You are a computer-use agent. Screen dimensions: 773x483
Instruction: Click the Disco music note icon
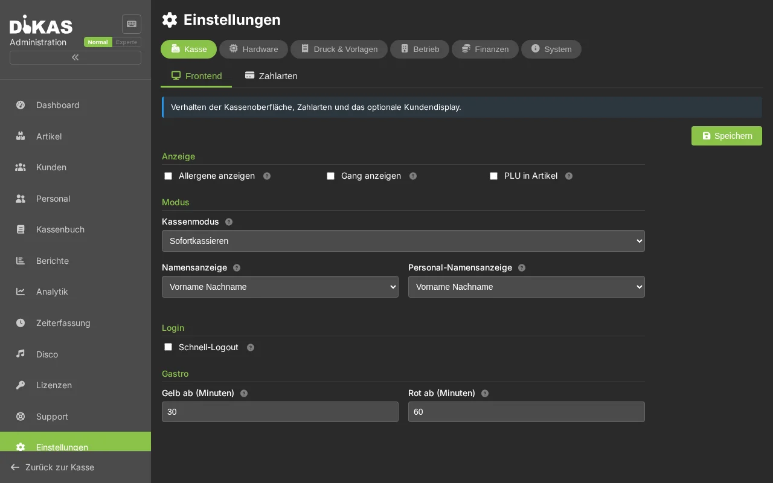(x=21, y=354)
